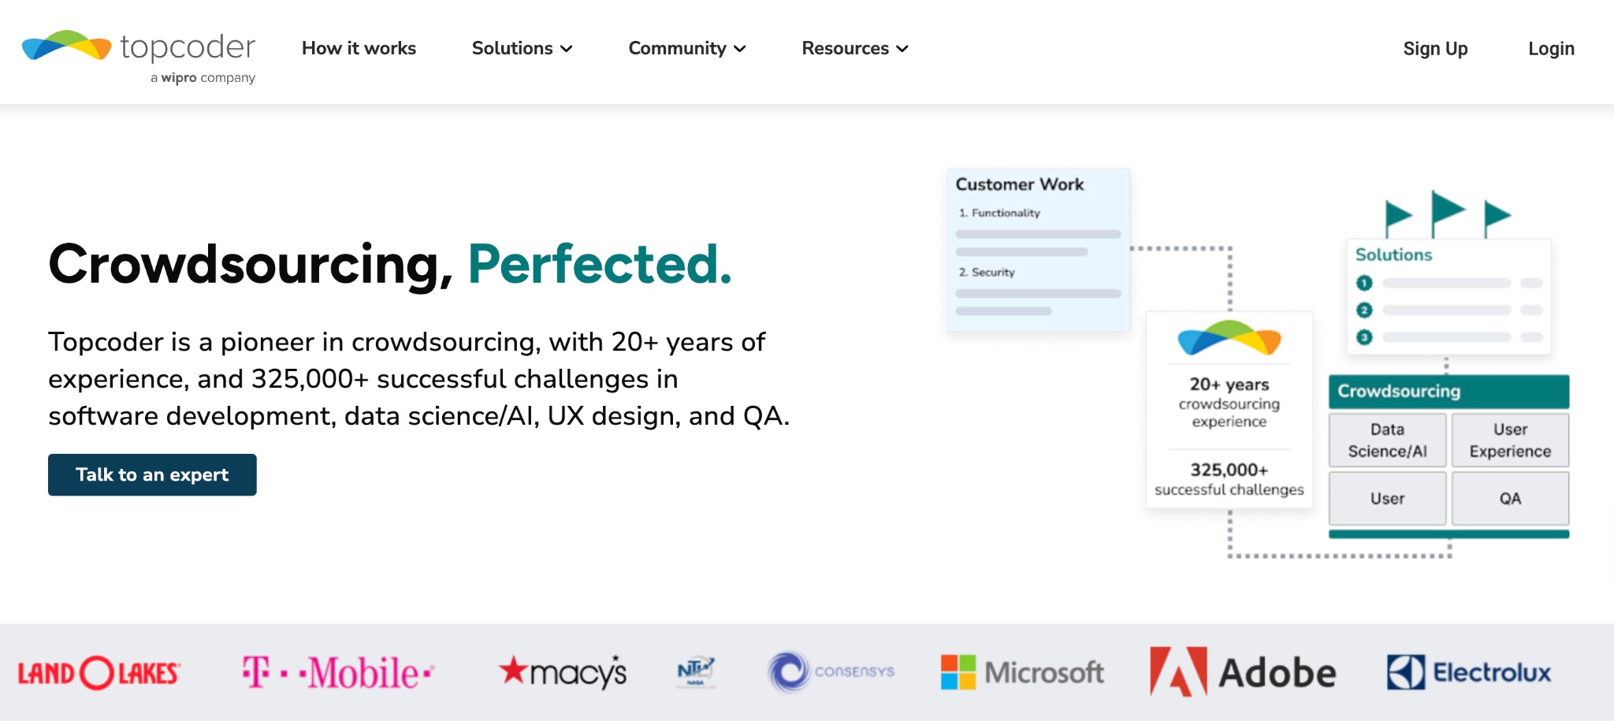The height and width of the screenshot is (721, 1614).
Task: Click the Land O'Lakes logo
Action: 99,673
